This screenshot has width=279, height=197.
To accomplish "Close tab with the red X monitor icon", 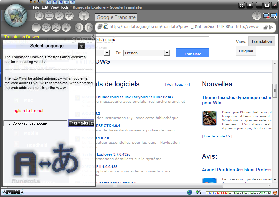I will 266,16.
